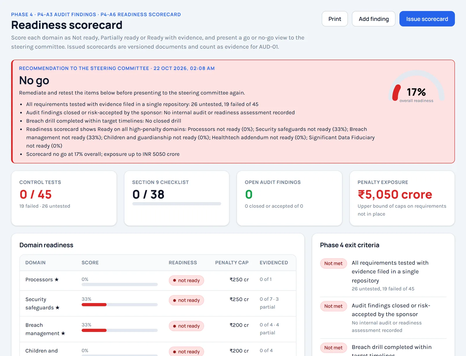Click the 17% overall readiness gauge
Image resolution: width=466 pixels, height=356 pixels.
coord(416,87)
